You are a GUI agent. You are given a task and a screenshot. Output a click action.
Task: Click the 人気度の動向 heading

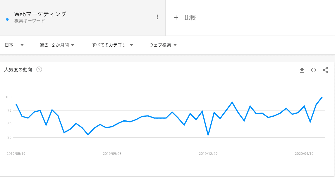pos(18,70)
